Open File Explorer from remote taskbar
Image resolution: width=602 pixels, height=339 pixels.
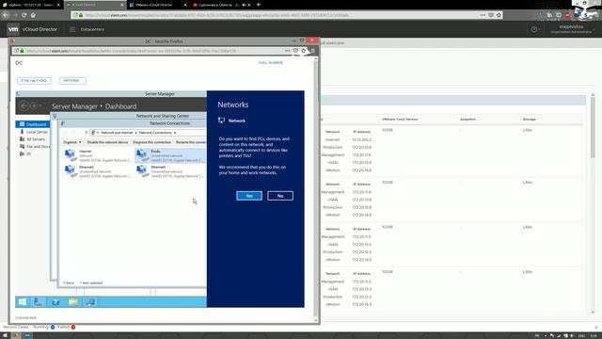pos(73,302)
